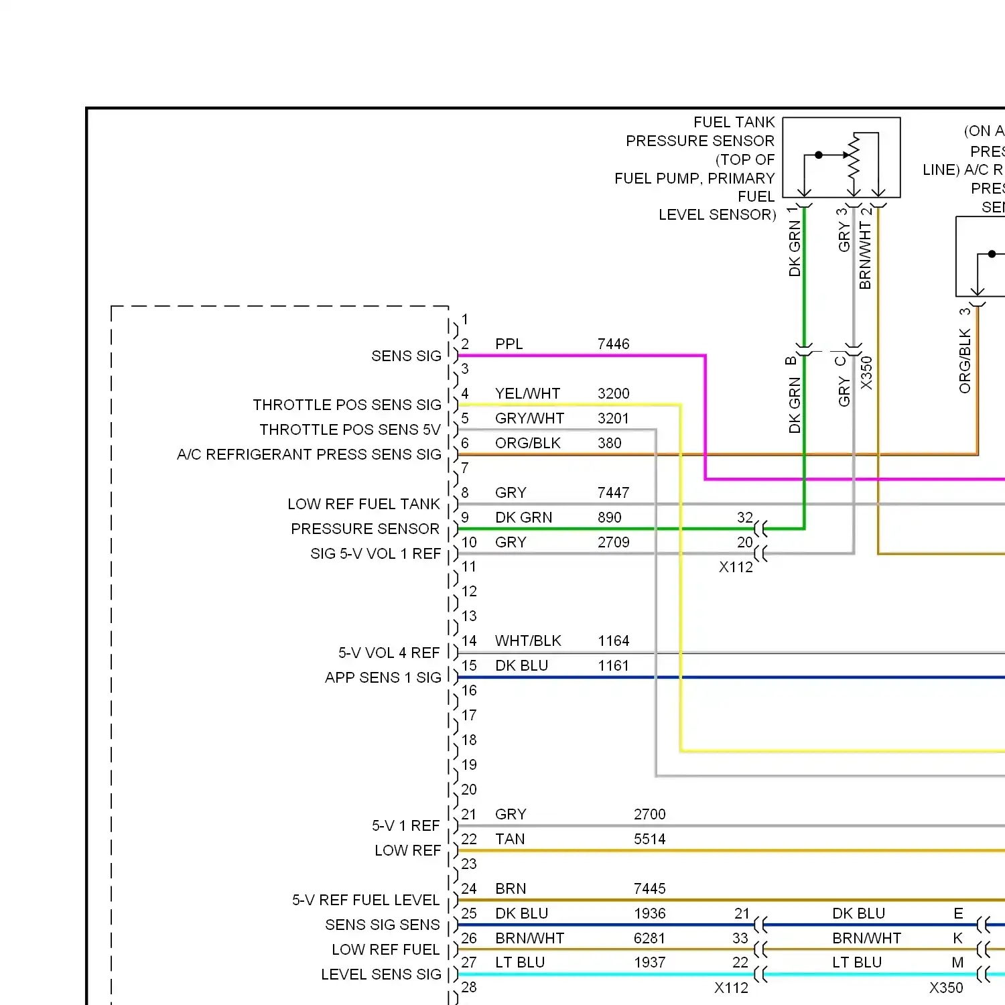Viewport: 1005px width, 1005px height.
Task: Select circuit number "7446"
Action: click(613, 344)
